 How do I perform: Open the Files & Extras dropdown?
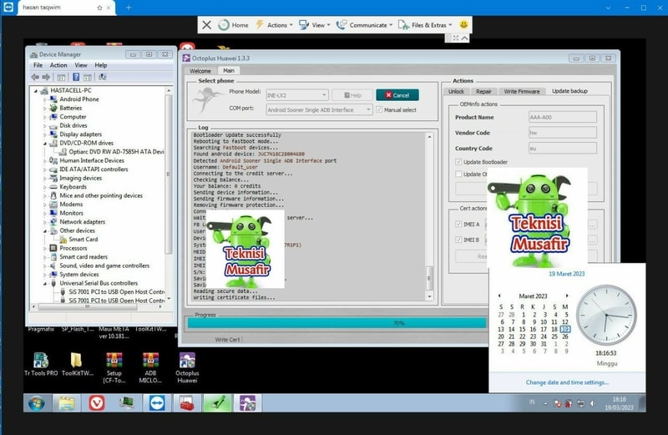[425, 25]
